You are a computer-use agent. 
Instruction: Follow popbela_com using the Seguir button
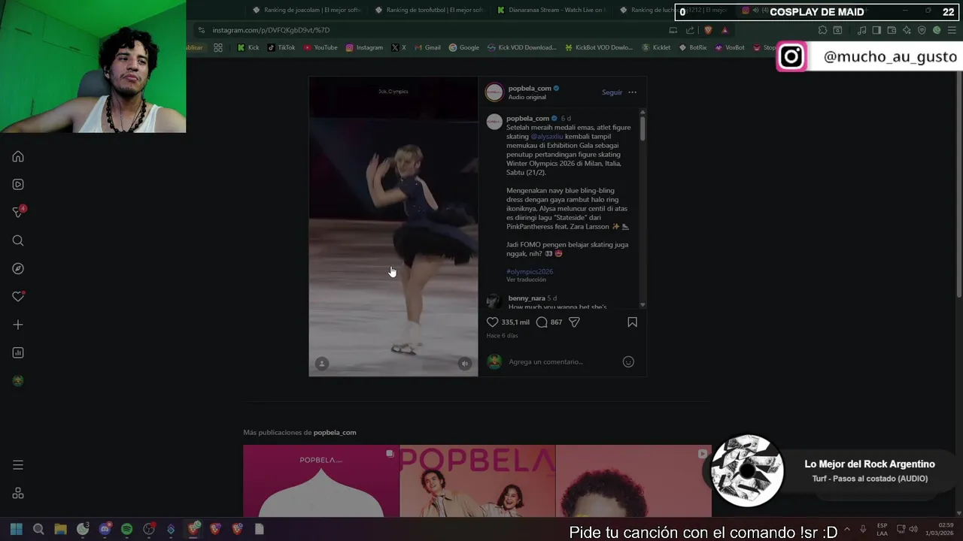(x=612, y=92)
